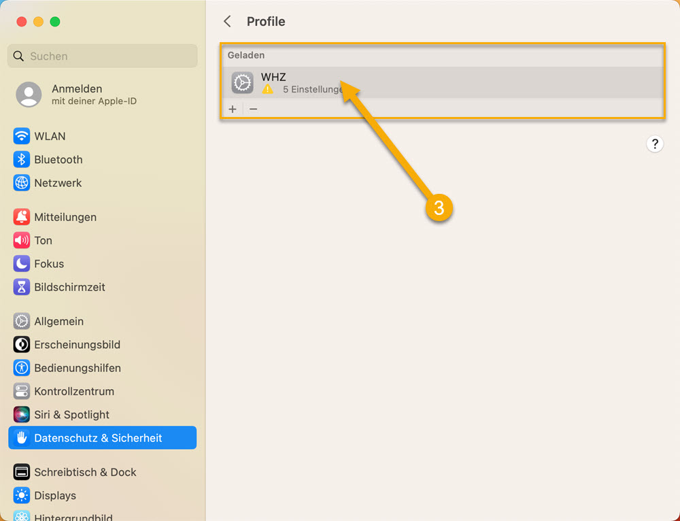Click the WLAN wifi icon in sidebar
The height and width of the screenshot is (521, 680).
[21, 136]
